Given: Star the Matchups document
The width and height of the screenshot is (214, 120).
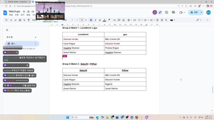Looking at the screenshot, I should (24, 11).
